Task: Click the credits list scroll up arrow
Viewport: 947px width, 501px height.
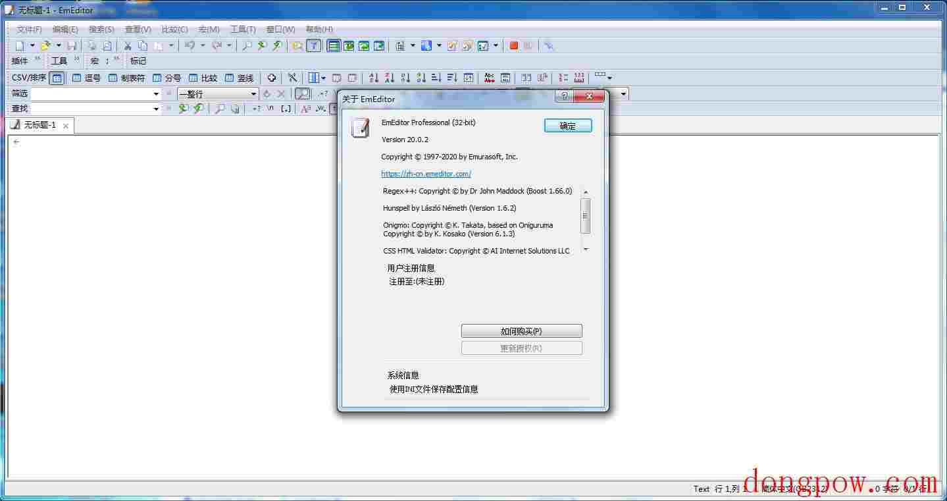Action: [586, 192]
